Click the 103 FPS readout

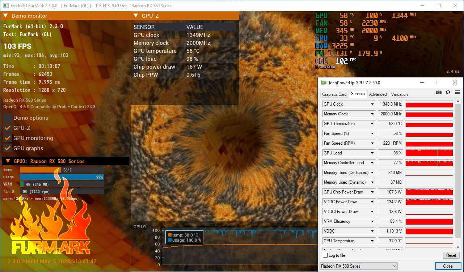17,46
